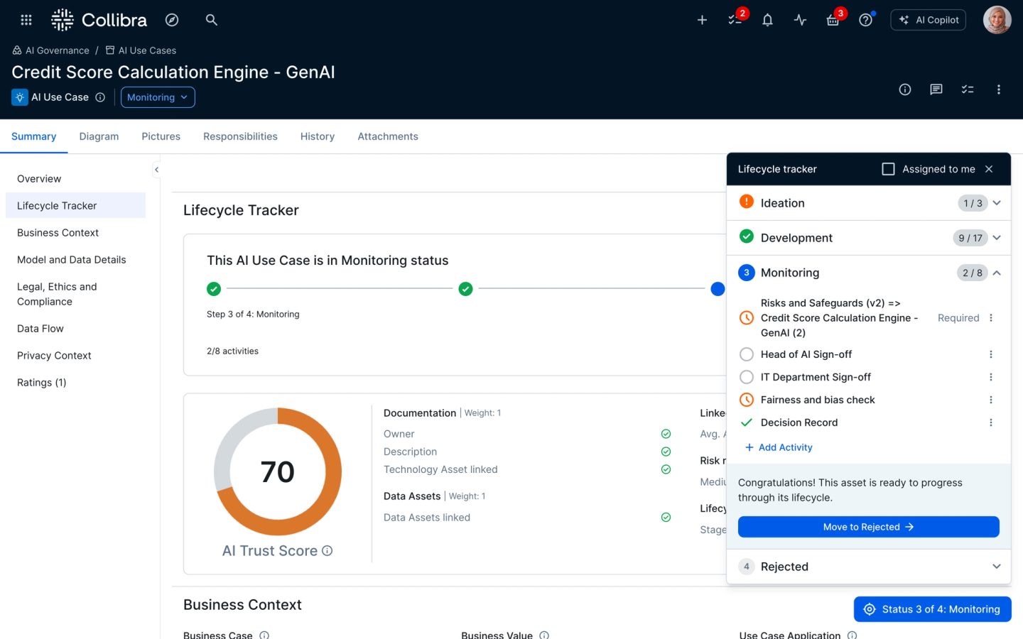The image size is (1023, 639).
Task: Open options for Decision Record
Action: pyautogui.click(x=991, y=422)
